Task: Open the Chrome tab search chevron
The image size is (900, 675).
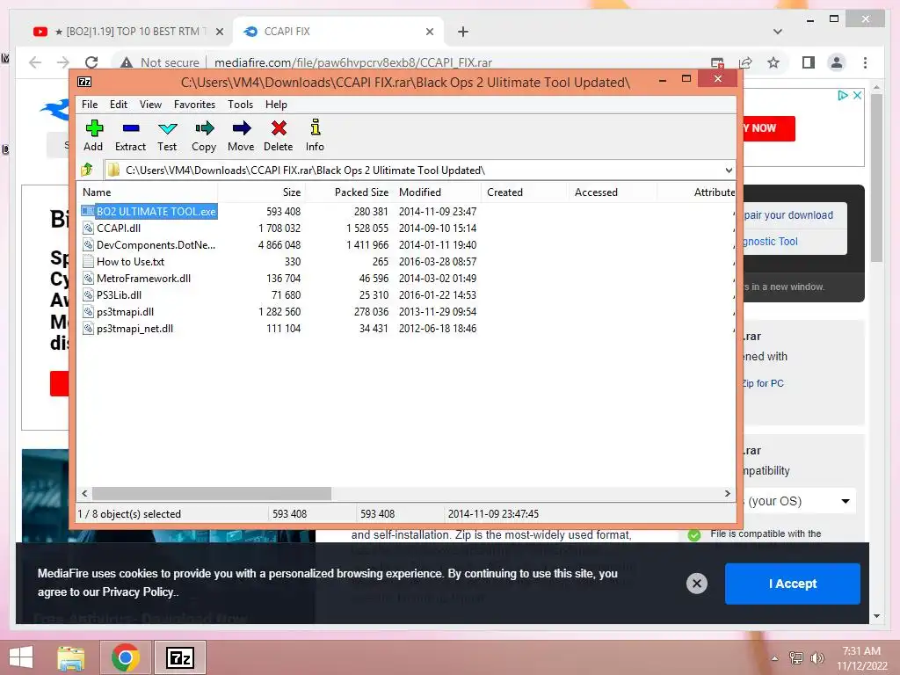Action: click(777, 32)
